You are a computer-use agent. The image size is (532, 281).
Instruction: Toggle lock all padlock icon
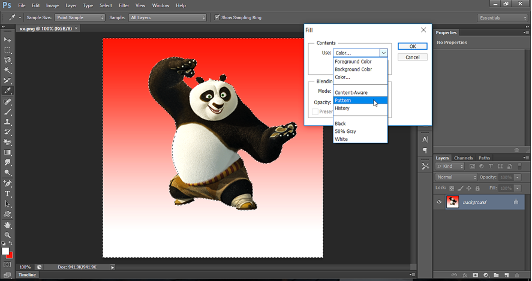point(477,188)
